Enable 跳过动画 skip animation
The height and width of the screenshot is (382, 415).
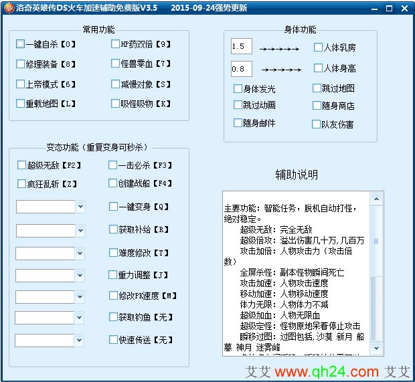[x=238, y=105]
